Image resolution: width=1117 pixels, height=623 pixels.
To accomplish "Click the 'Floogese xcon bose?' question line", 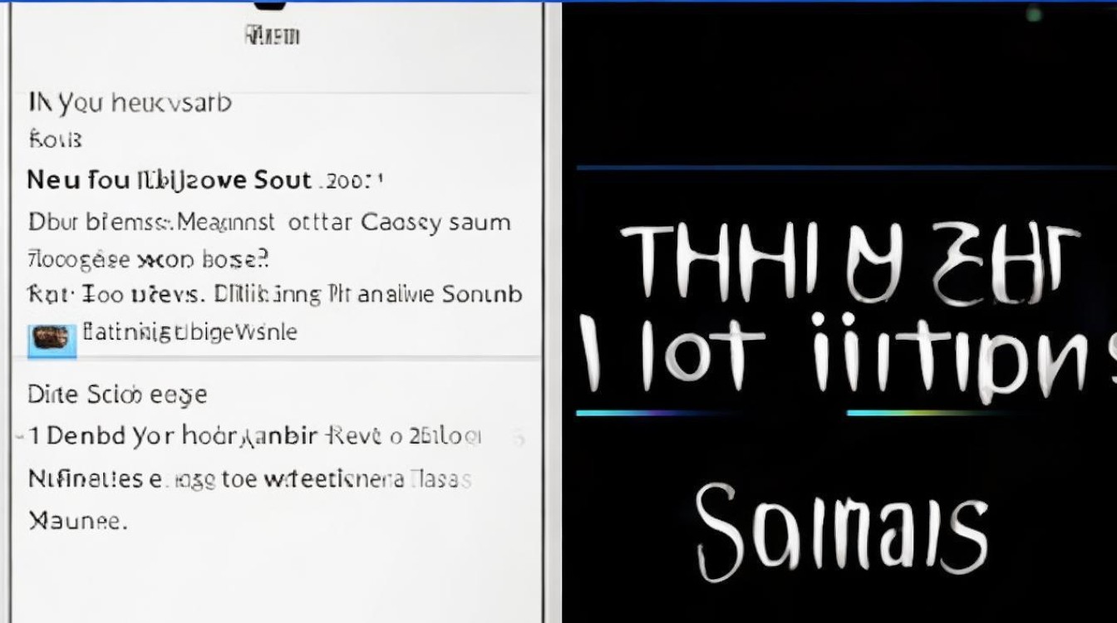I will pyautogui.click(x=149, y=259).
